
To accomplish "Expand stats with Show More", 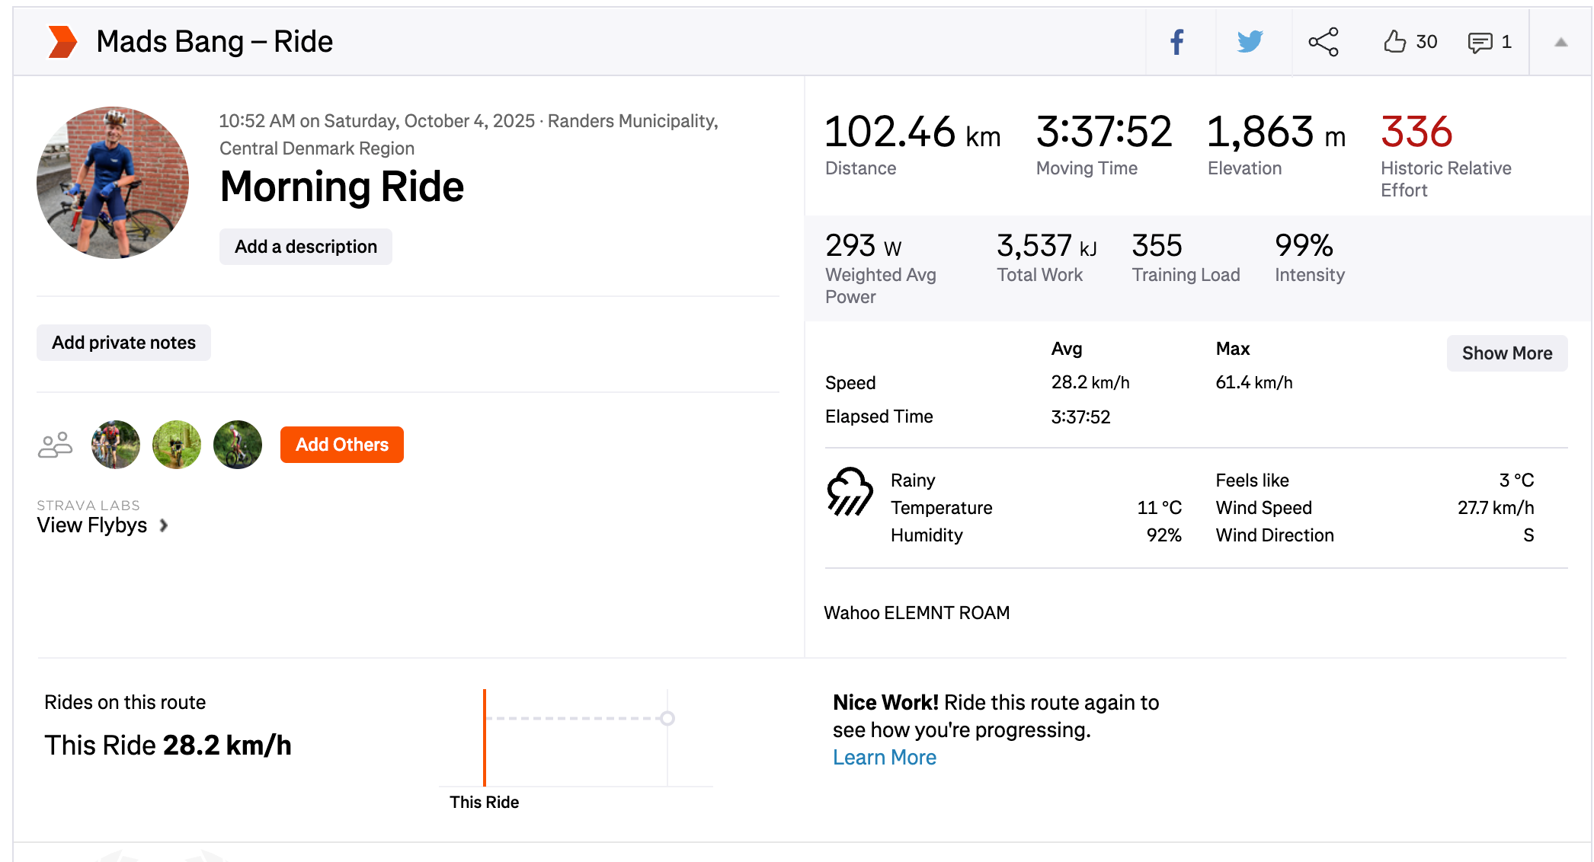I will point(1506,353).
